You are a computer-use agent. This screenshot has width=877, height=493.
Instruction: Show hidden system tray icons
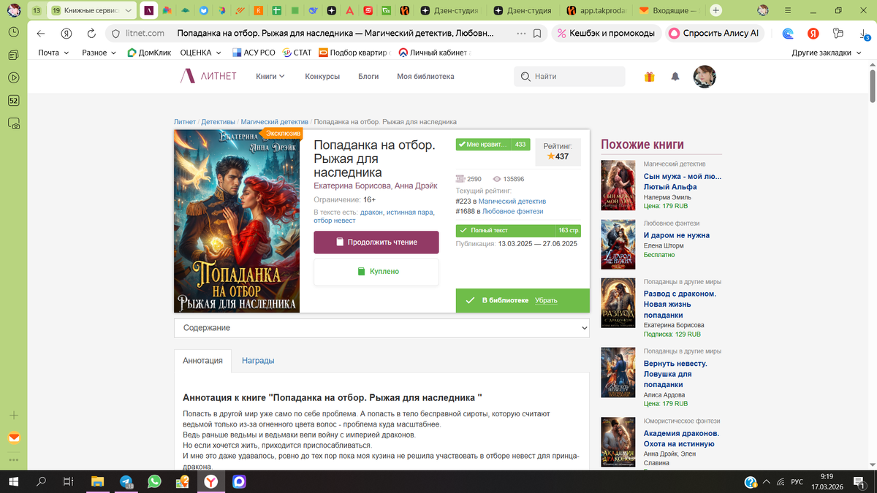point(767,482)
